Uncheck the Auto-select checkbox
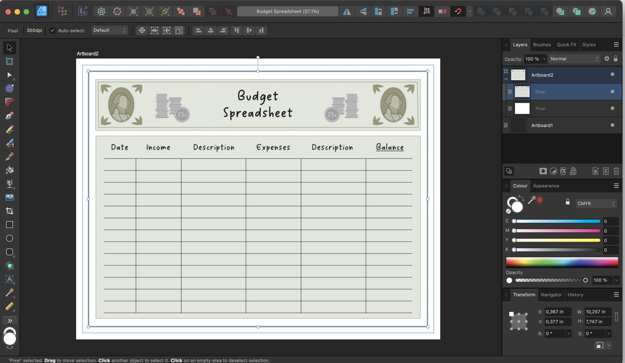Viewport: 625px width, 363px height. pyautogui.click(x=52, y=30)
